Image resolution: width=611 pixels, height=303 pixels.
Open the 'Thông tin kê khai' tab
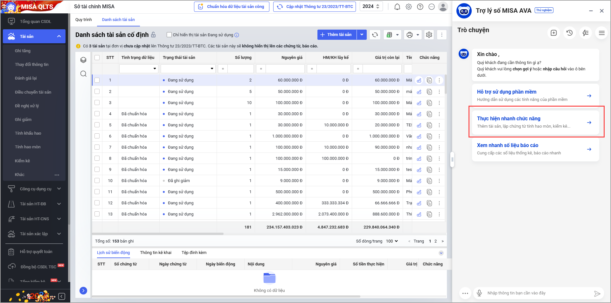pyautogui.click(x=156, y=253)
